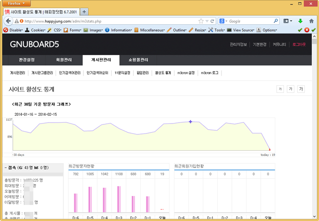Click the 2014-01-16 ~ 2014-02-15 date range text

36,114
